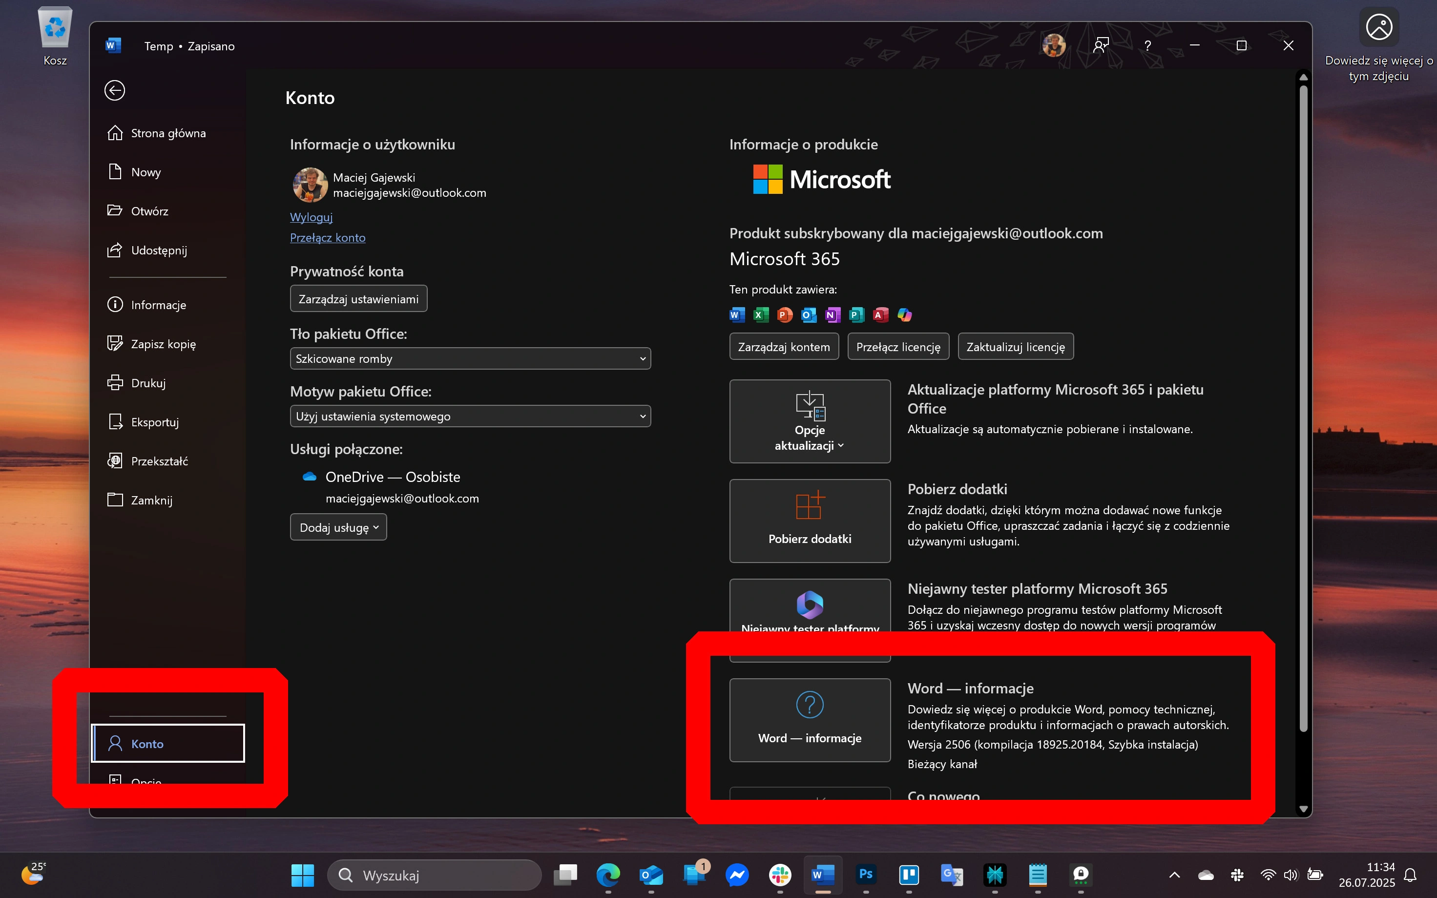Go back using the back arrow icon
This screenshot has height=898, width=1437.
pos(115,90)
